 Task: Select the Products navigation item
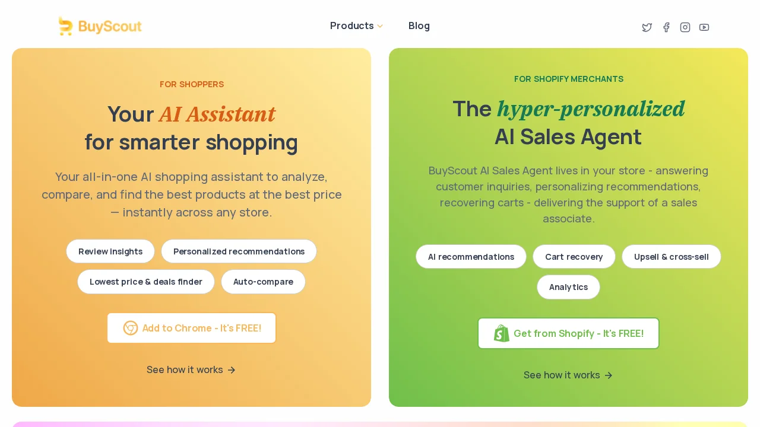[351, 26]
